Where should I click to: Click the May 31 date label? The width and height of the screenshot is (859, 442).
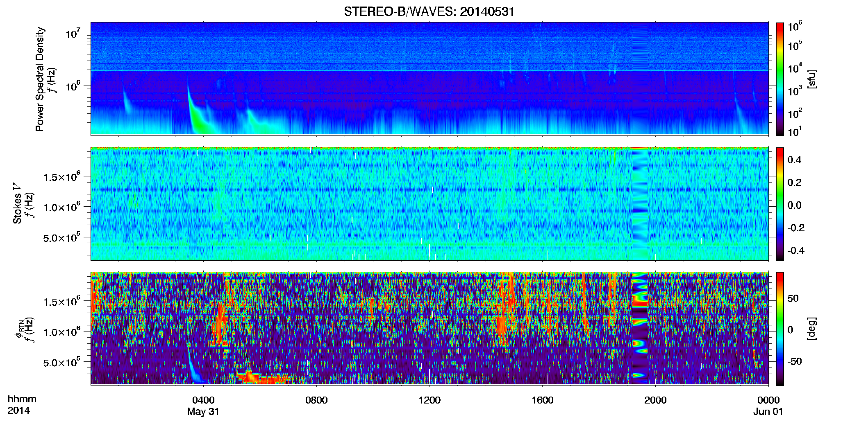coord(203,412)
